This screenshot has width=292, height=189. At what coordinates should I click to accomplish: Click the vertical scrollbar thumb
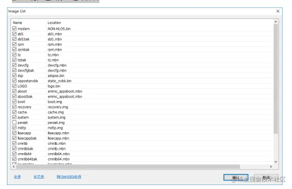click(276, 79)
